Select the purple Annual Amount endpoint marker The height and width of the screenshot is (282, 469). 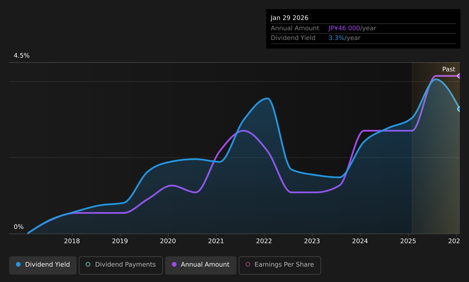459,76
